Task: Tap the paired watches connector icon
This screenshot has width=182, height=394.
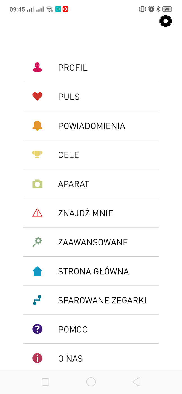Action: (37, 300)
